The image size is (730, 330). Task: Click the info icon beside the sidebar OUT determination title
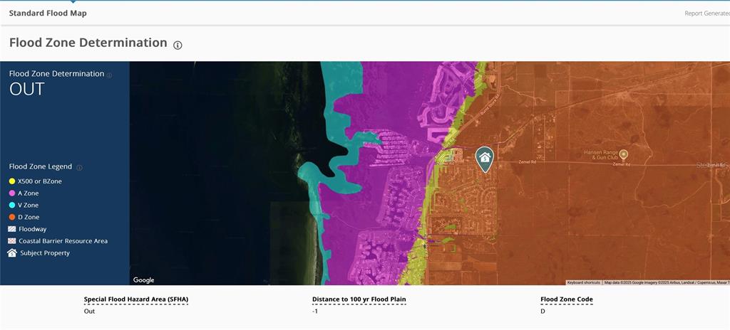point(109,75)
